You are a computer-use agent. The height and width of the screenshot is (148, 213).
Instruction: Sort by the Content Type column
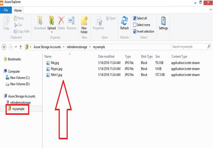pyautogui.click(x=179, y=56)
